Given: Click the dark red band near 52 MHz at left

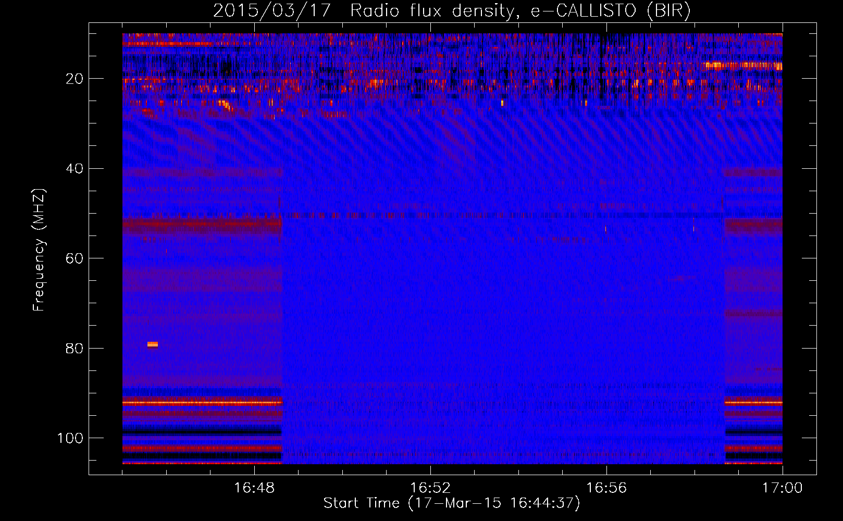Looking at the screenshot, I should tap(202, 226).
